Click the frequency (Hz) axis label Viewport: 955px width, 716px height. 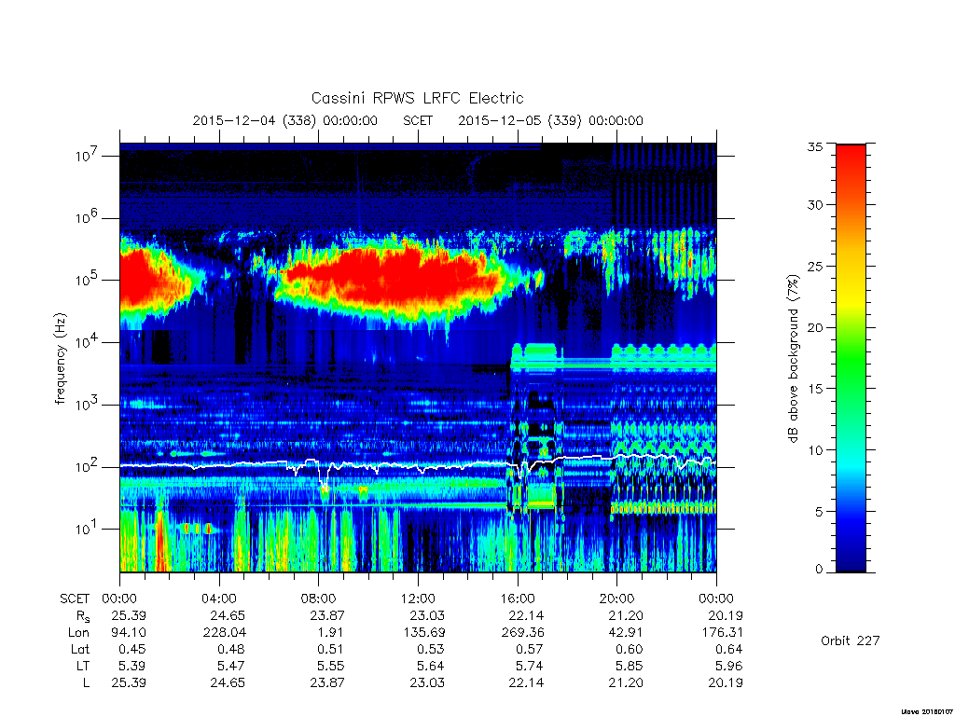tap(60, 359)
